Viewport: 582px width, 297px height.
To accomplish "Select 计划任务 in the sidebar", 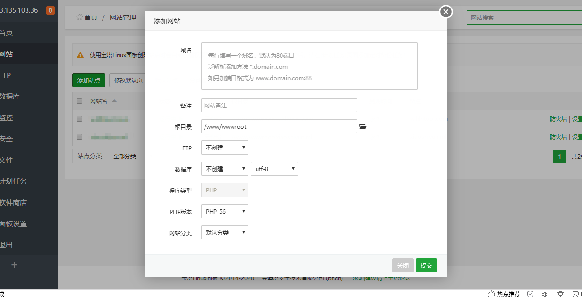I will coord(14,181).
